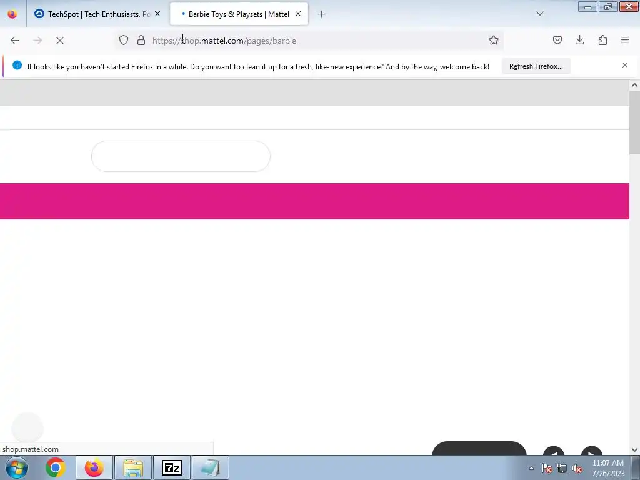Dismiss the Firefox refresh notification bar

pyautogui.click(x=625, y=65)
